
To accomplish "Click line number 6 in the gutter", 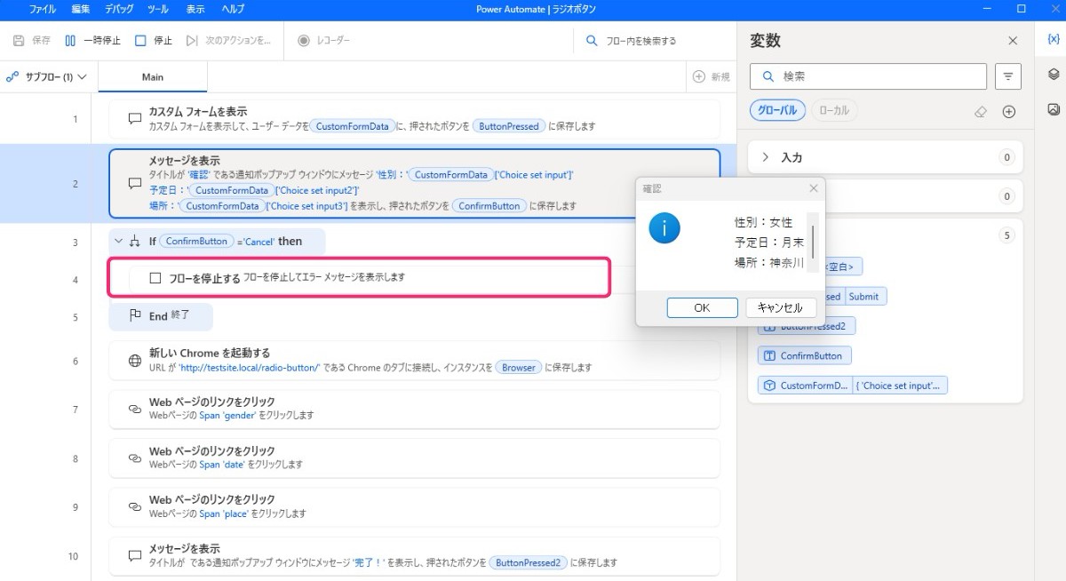I will pyautogui.click(x=76, y=361).
